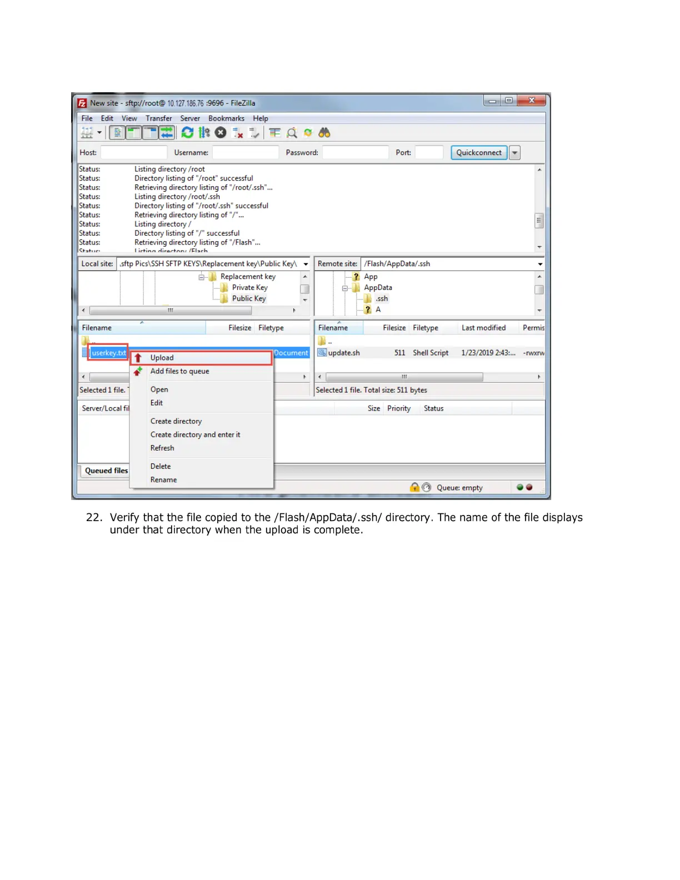Choose Refresh in the context menu

click(x=202, y=448)
